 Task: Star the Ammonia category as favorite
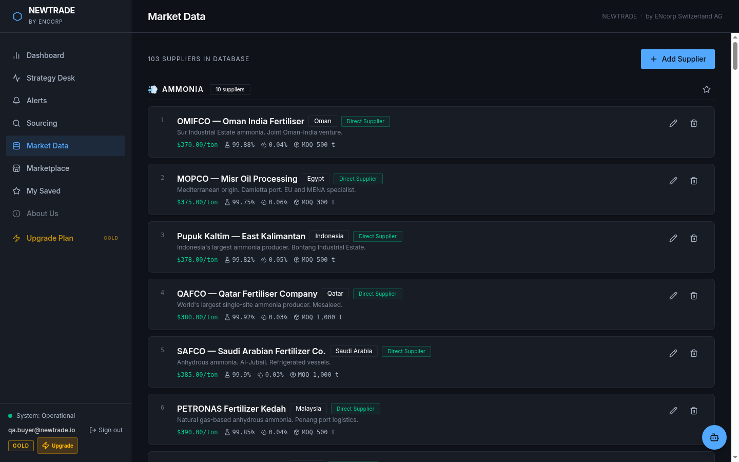(707, 89)
